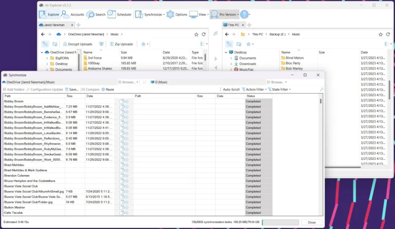This screenshot has width=395, height=229.
Task: Open the Action Filter dropdown
Action: (254, 89)
